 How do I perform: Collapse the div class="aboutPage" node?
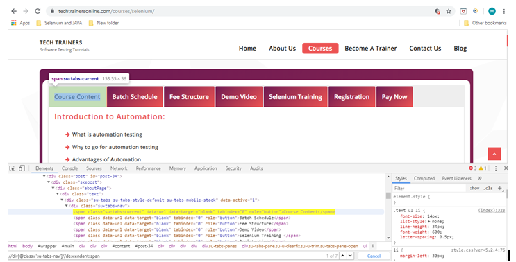click(x=53, y=188)
